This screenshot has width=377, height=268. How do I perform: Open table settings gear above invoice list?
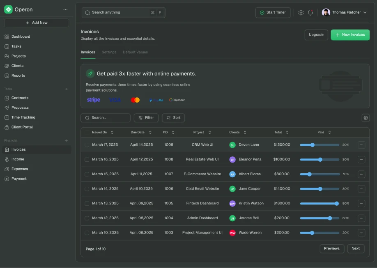[366, 118]
